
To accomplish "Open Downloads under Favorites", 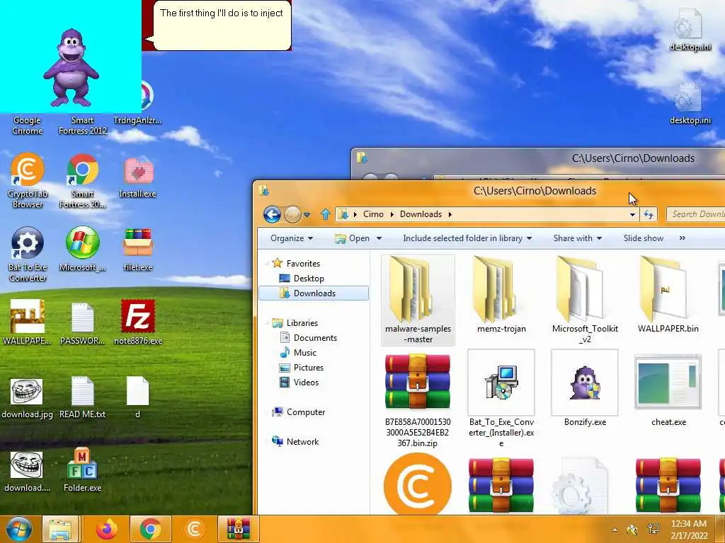I will (314, 293).
